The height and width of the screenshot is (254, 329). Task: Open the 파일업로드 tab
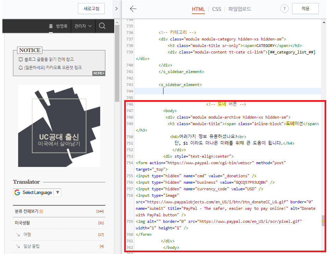(x=240, y=9)
